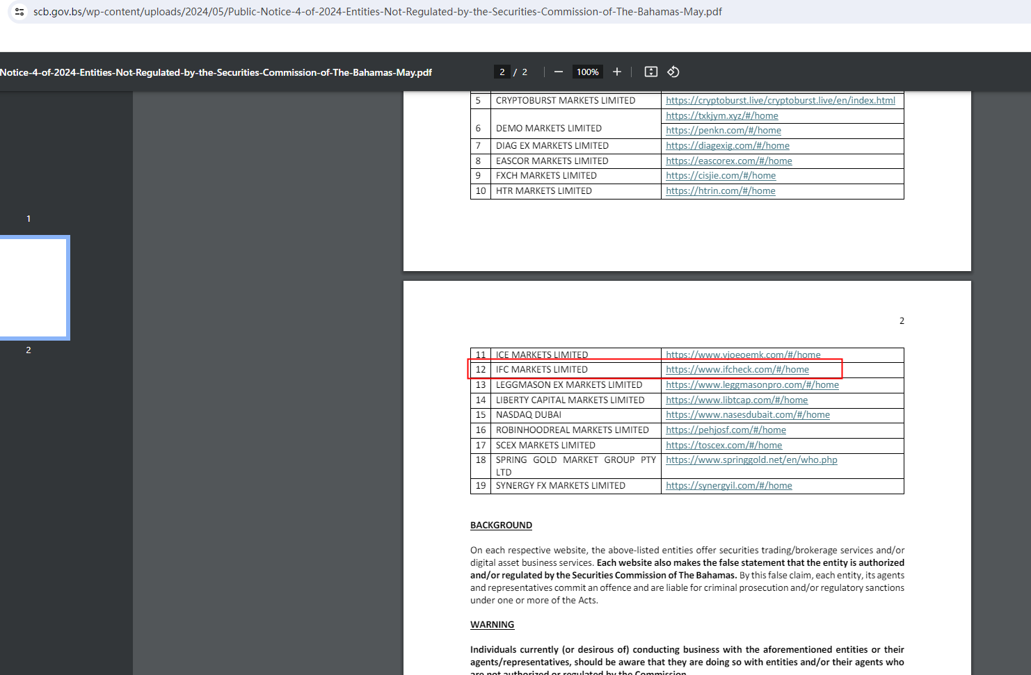This screenshot has width=1031, height=675.
Task: Open the www.nasesdubait.com link
Action: [747, 415]
